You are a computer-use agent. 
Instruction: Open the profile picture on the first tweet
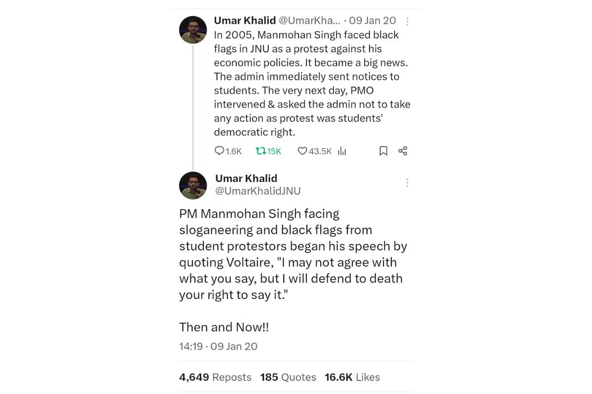[193, 30]
